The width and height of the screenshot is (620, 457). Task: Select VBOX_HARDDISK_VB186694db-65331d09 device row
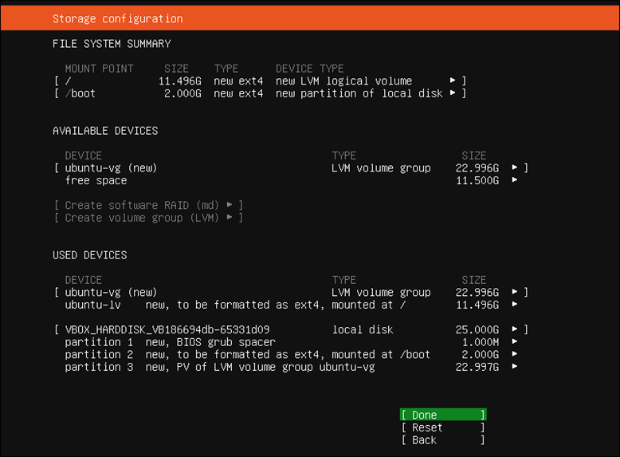click(x=291, y=329)
